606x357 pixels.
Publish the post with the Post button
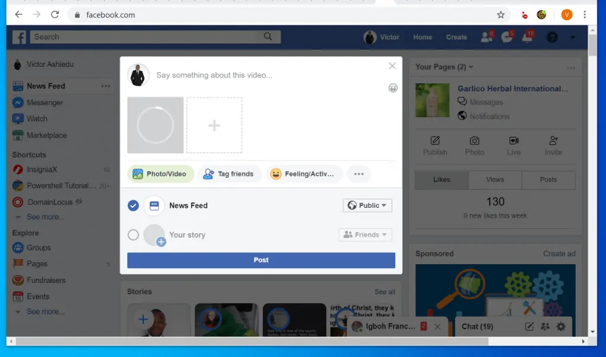[260, 259]
